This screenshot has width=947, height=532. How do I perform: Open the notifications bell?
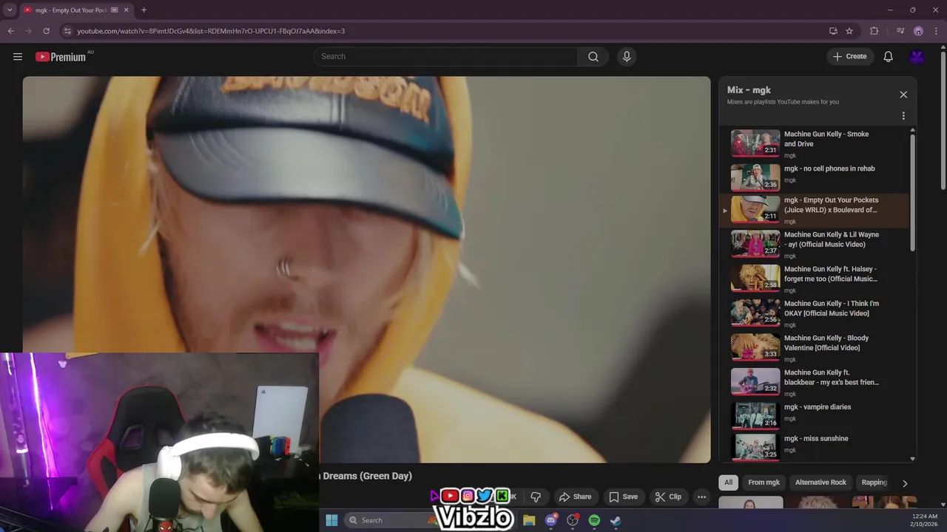pyautogui.click(x=888, y=56)
